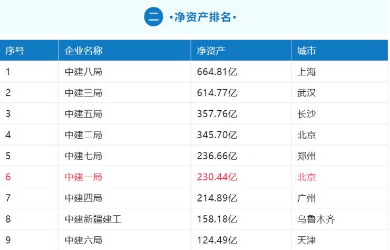Select red 北京 in the 中建一局 row

[x=306, y=177]
